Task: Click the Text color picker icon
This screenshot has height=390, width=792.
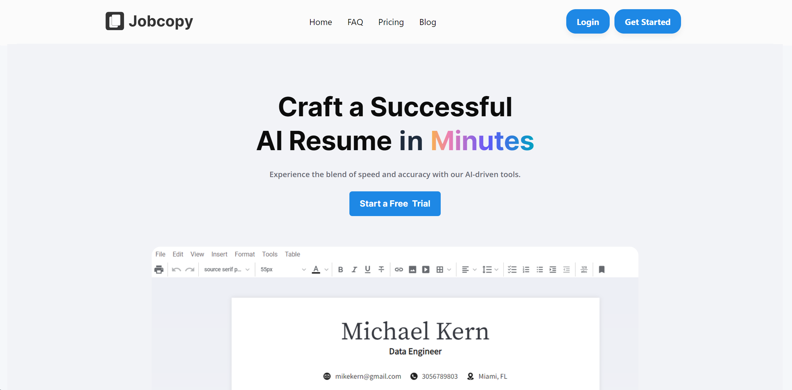Action: [314, 269]
